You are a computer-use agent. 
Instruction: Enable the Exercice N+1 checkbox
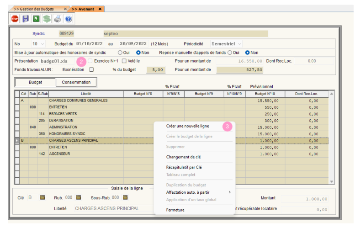pyautogui.click(x=90, y=61)
